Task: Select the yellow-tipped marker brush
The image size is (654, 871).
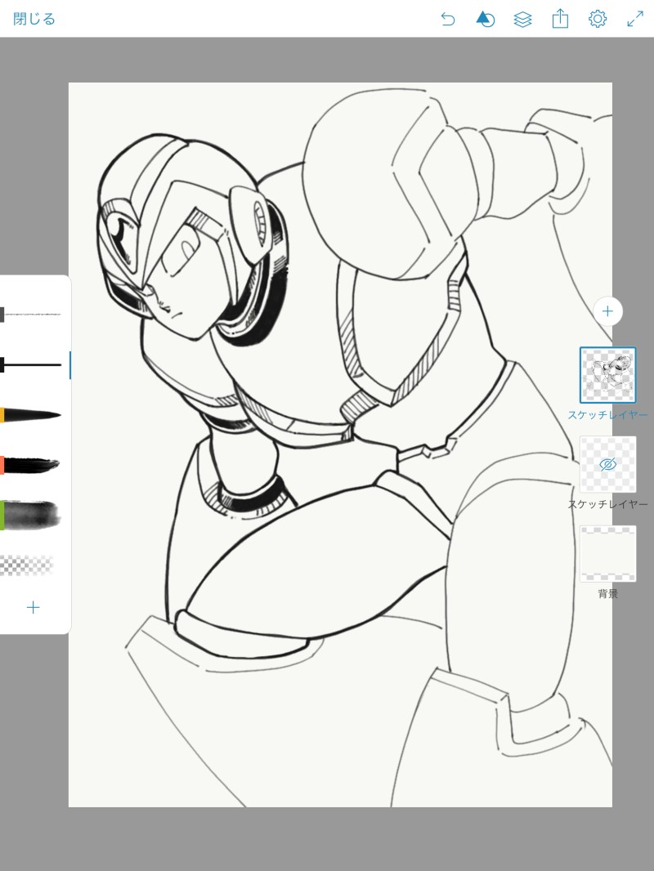Action: [30, 414]
